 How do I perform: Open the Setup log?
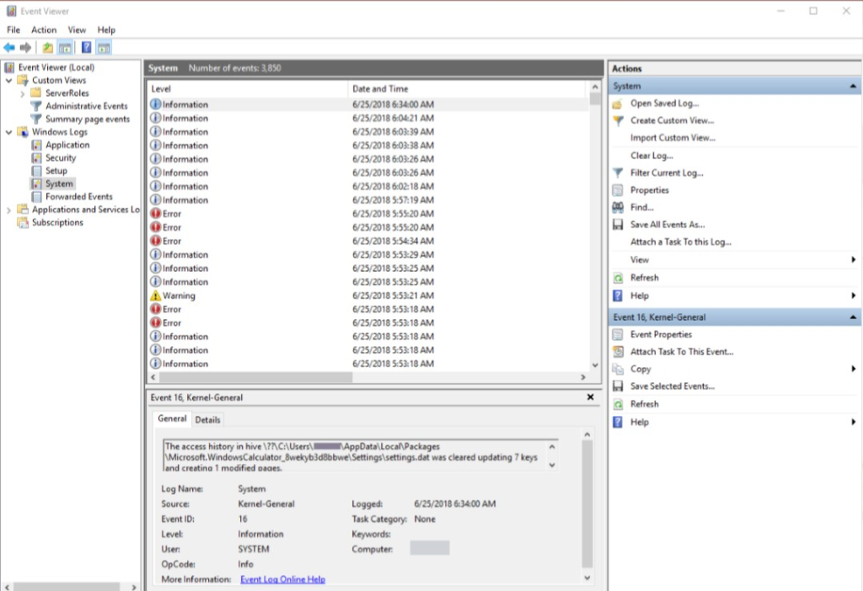tap(56, 171)
